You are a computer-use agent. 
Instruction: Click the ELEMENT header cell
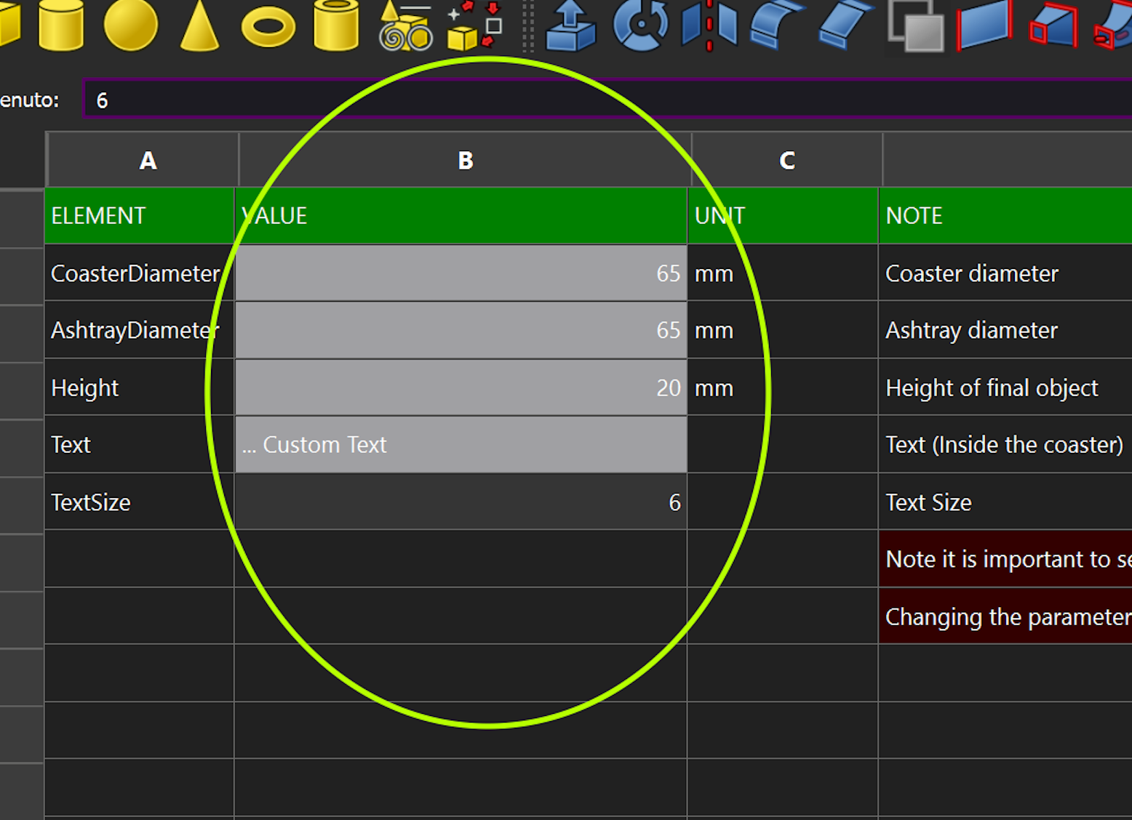140,215
